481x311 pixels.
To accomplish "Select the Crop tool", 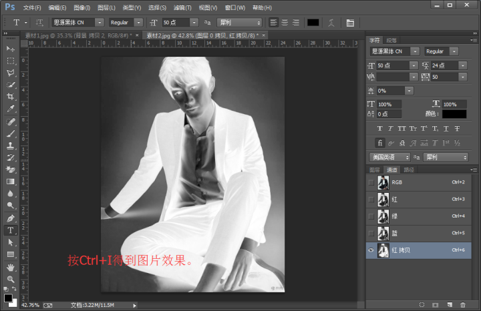I will coord(10,97).
